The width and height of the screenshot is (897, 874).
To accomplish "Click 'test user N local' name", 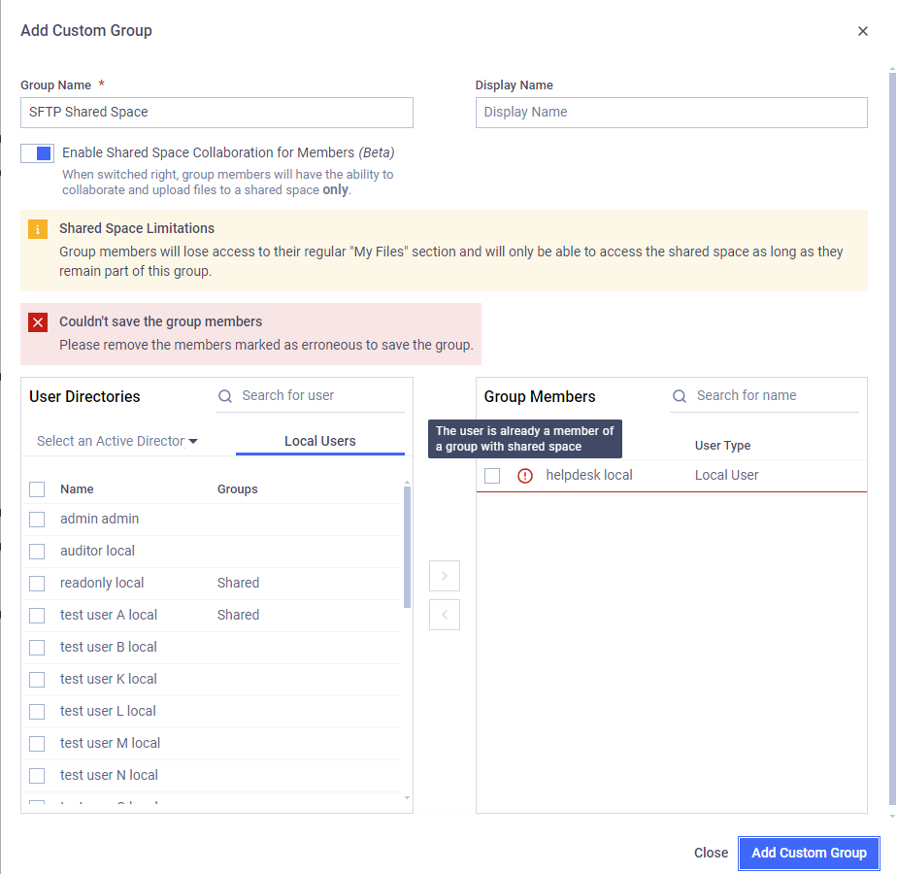I will point(110,776).
